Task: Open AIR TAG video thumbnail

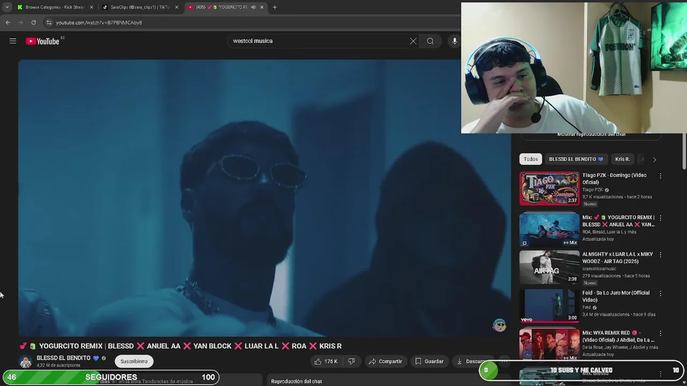Action: pyautogui.click(x=550, y=267)
